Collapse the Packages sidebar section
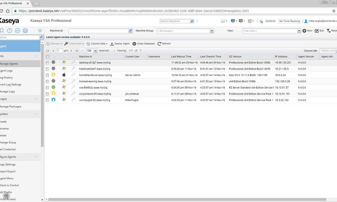 coord(36,99)
